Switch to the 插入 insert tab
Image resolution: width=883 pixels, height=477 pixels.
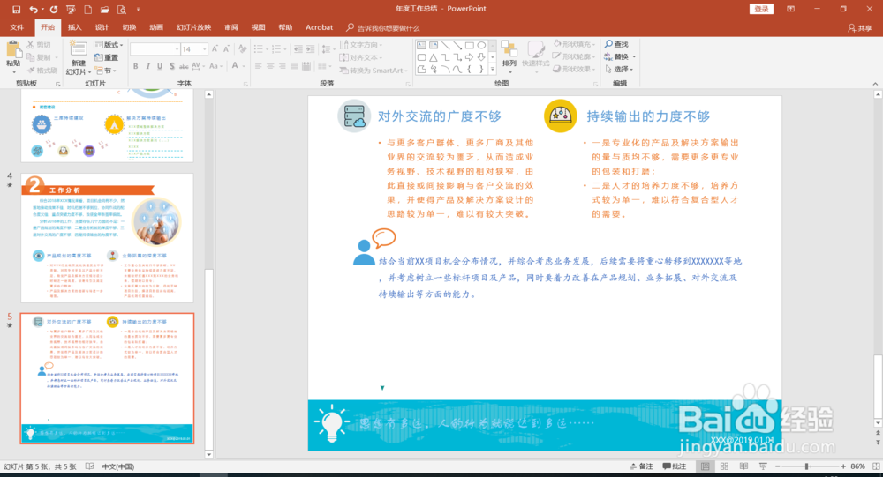pyautogui.click(x=74, y=27)
